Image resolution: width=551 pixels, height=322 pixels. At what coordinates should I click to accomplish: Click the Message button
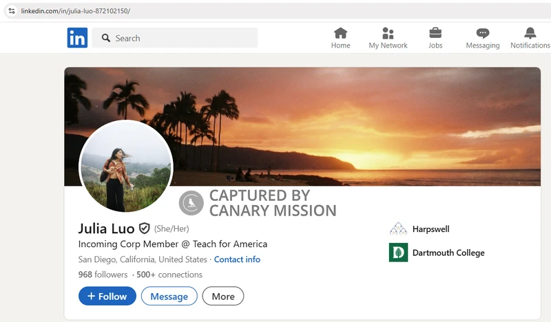[169, 296]
